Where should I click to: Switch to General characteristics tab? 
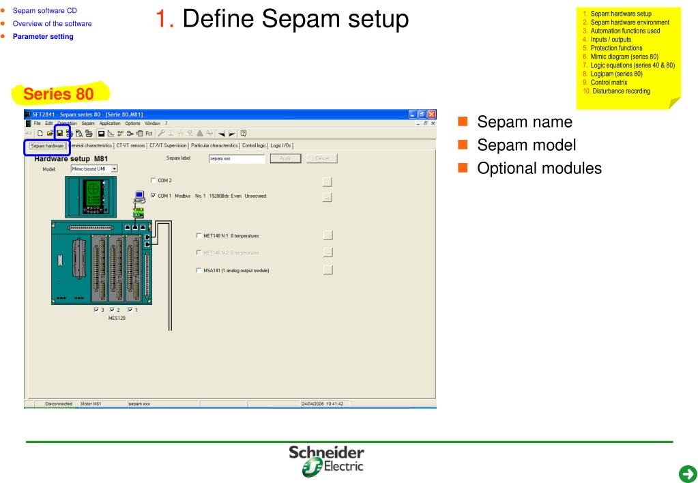click(91, 145)
